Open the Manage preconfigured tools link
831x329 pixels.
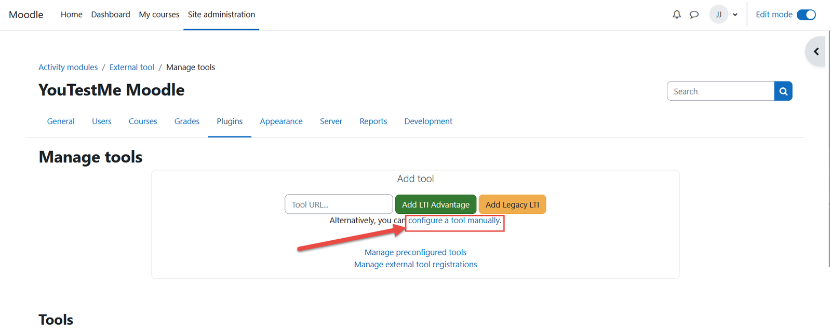point(415,252)
